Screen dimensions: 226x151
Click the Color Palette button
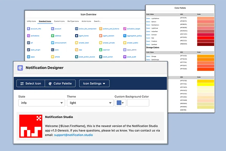[60, 83]
